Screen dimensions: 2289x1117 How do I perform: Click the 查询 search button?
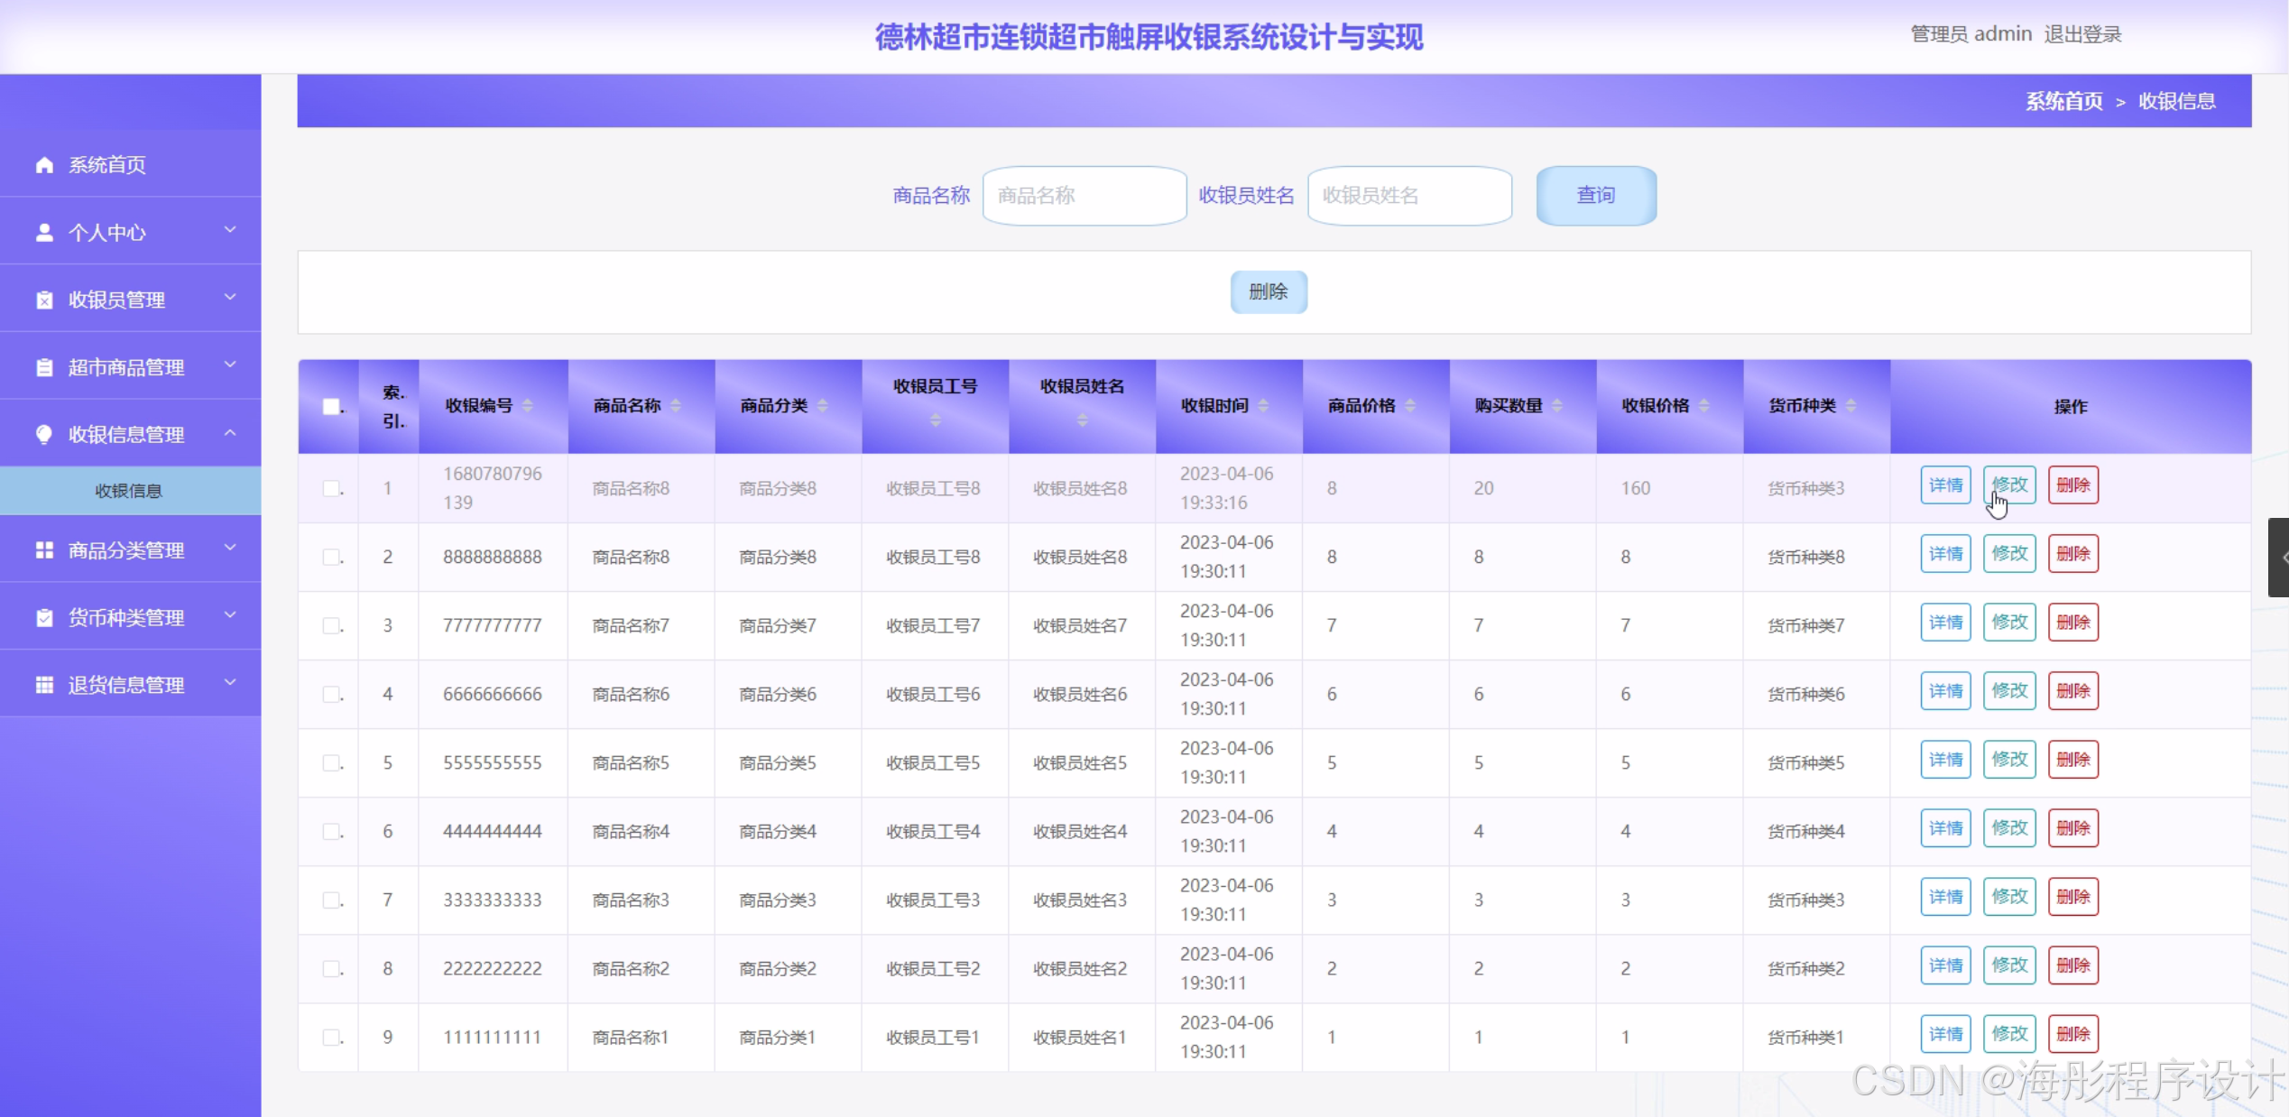[1595, 196]
